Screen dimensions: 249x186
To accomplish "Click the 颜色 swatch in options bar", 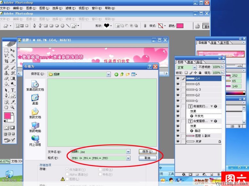I will point(180,26).
